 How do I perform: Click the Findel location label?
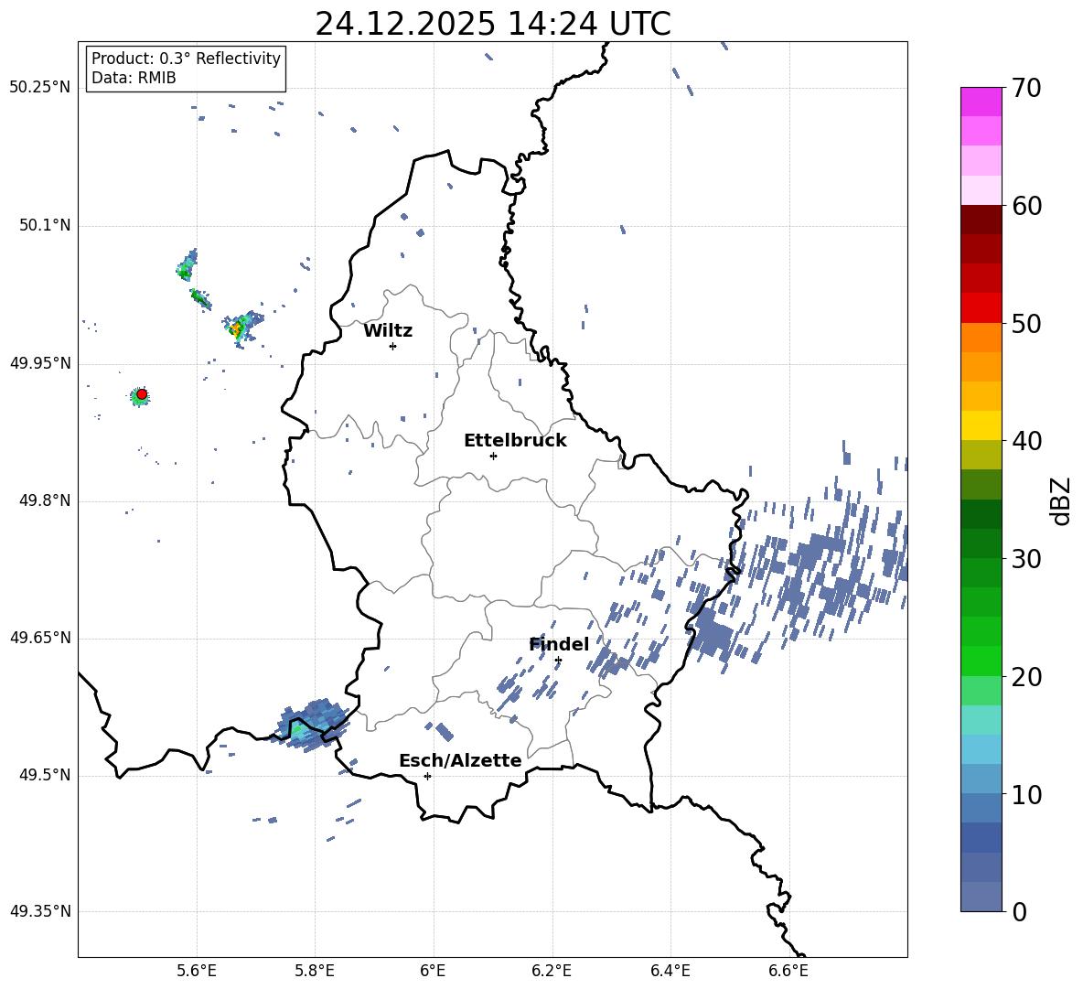(559, 644)
